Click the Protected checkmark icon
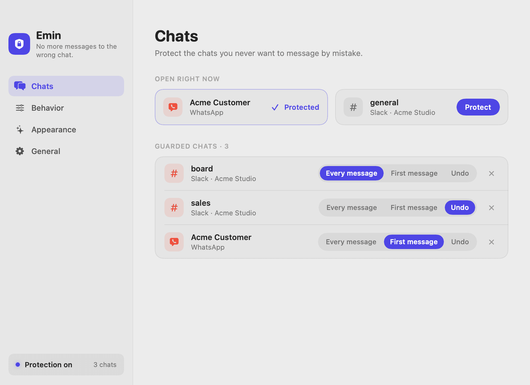Viewport: 530px width, 385px height. coord(275,107)
